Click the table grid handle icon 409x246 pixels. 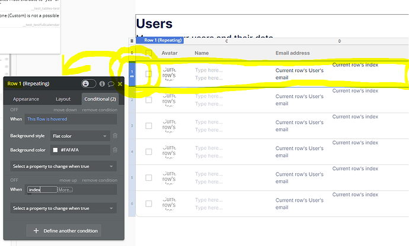pyautogui.click(x=132, y=41)
